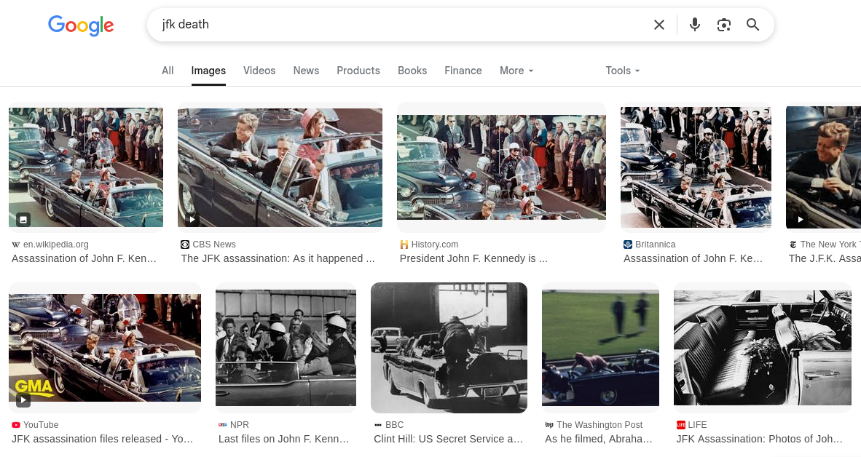This screenshot has height=457, width=861.
Task: Open the NPR black-and-white thumbnail
Action: pos(286,348)
